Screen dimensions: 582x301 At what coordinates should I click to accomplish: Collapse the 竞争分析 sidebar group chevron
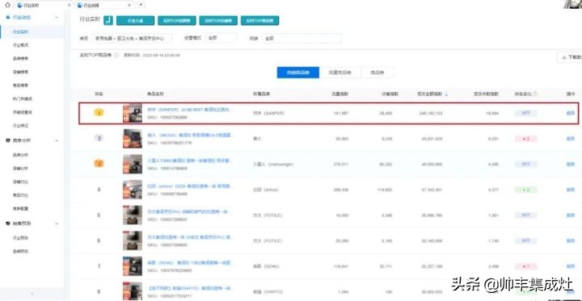tap(57, 141)
